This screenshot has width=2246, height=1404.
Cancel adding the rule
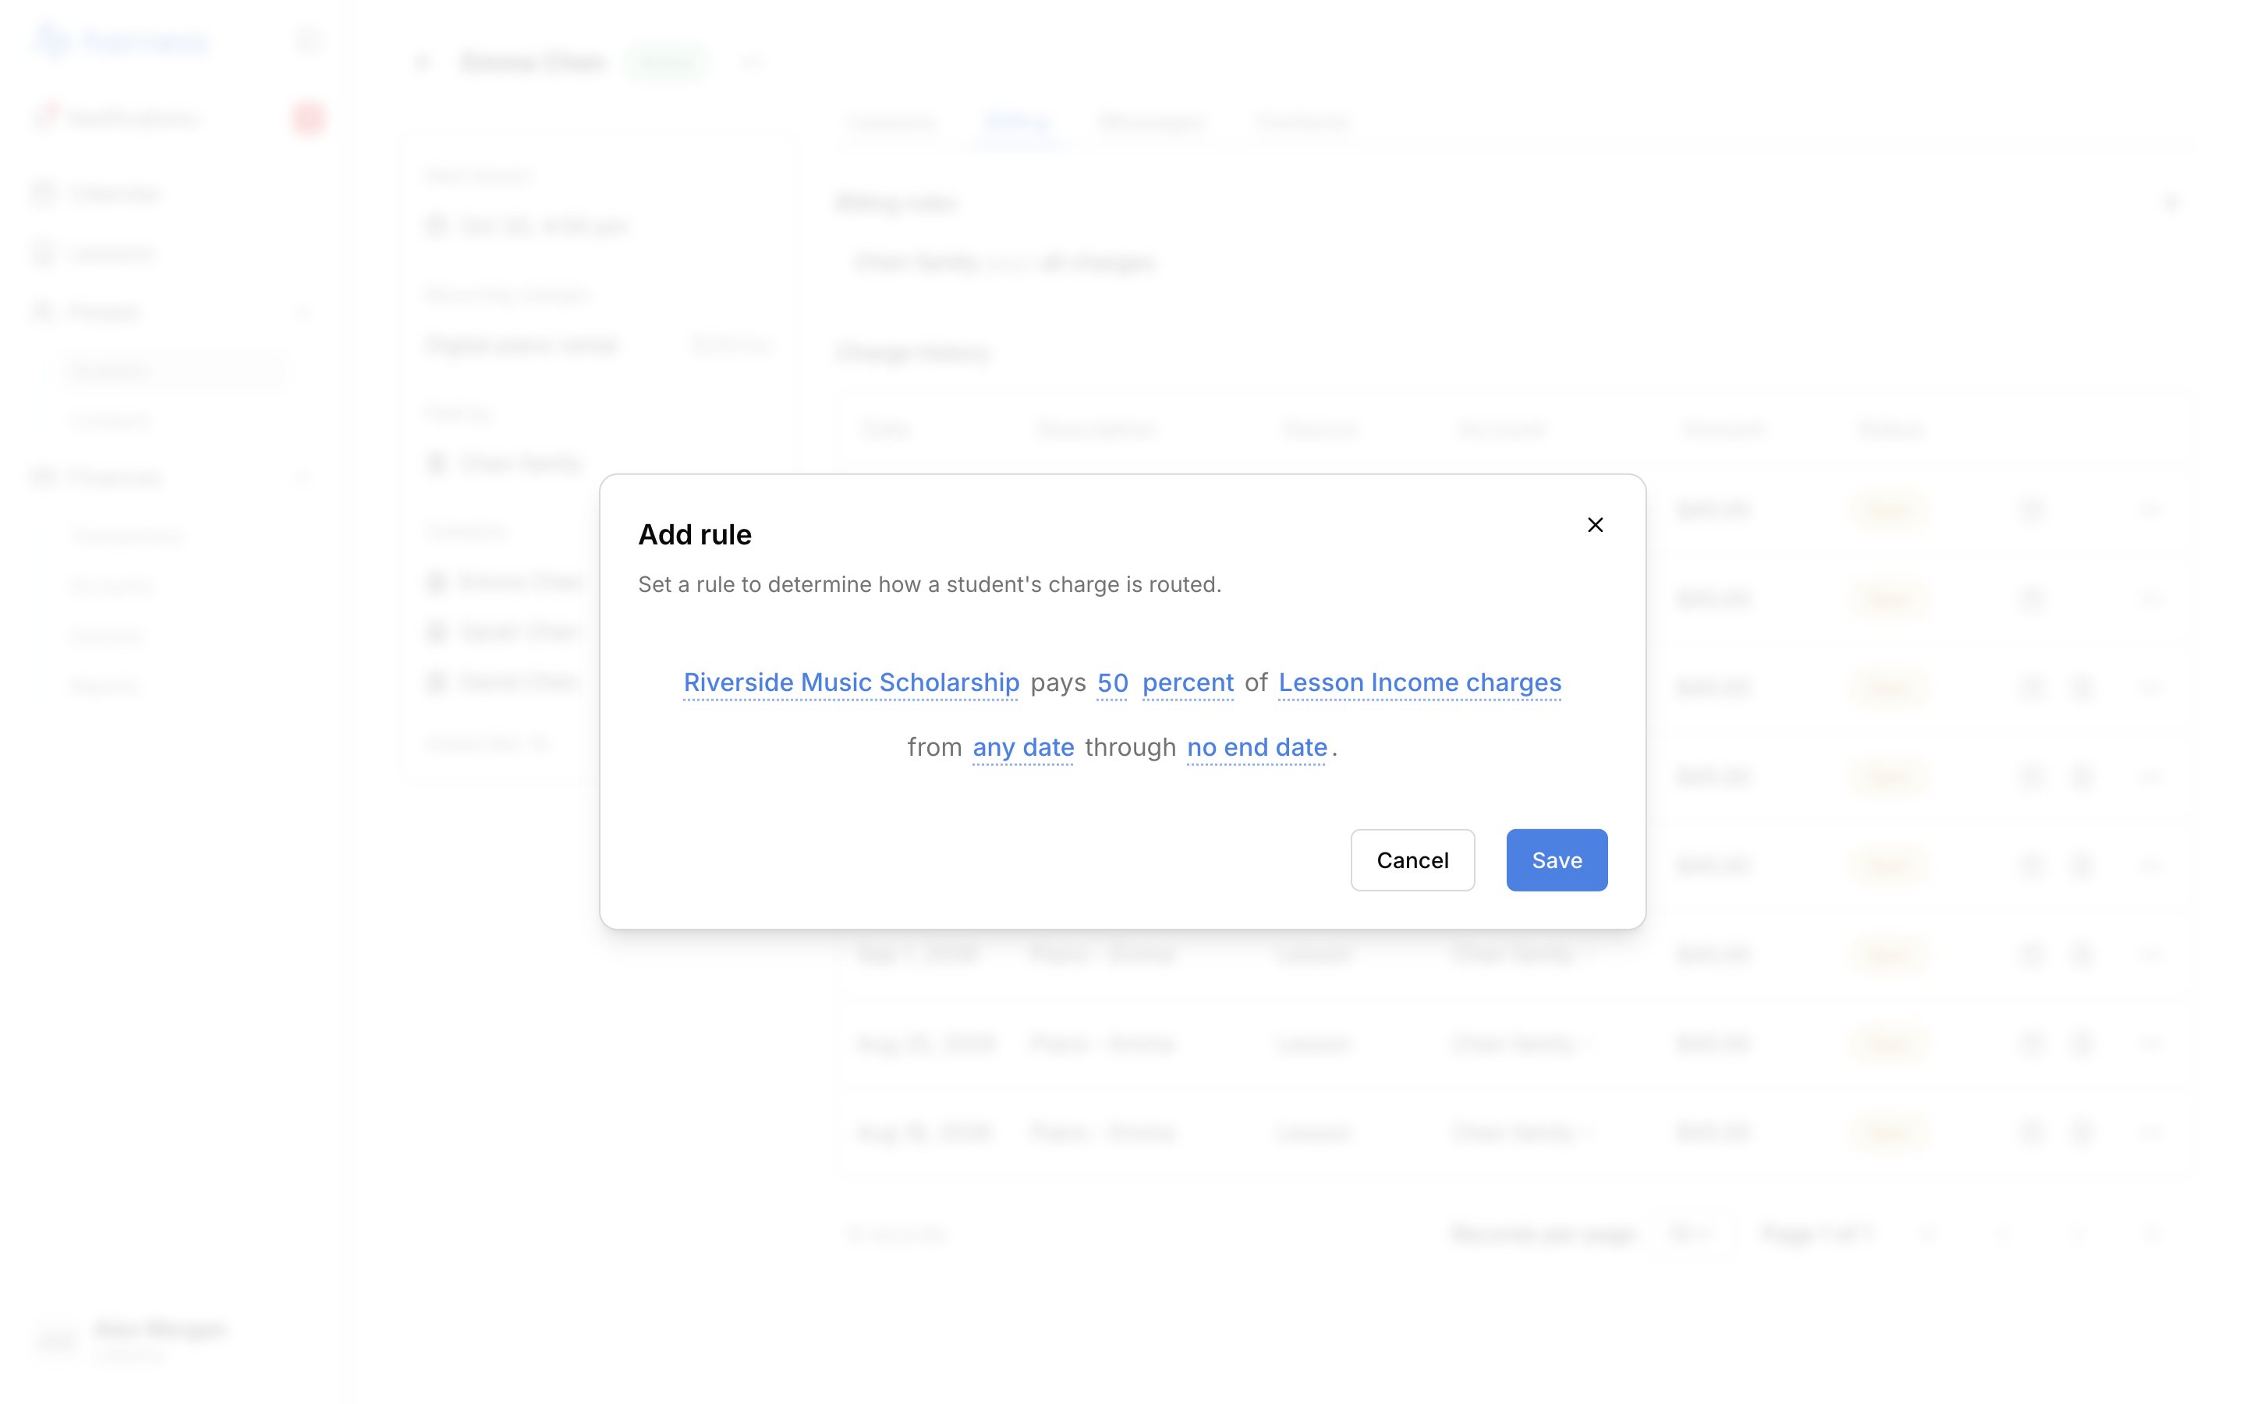point(1412,860)
